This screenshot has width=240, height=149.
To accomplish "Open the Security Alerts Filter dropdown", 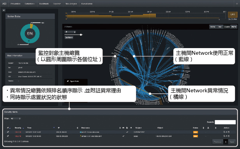I will [x=16, y=118].
